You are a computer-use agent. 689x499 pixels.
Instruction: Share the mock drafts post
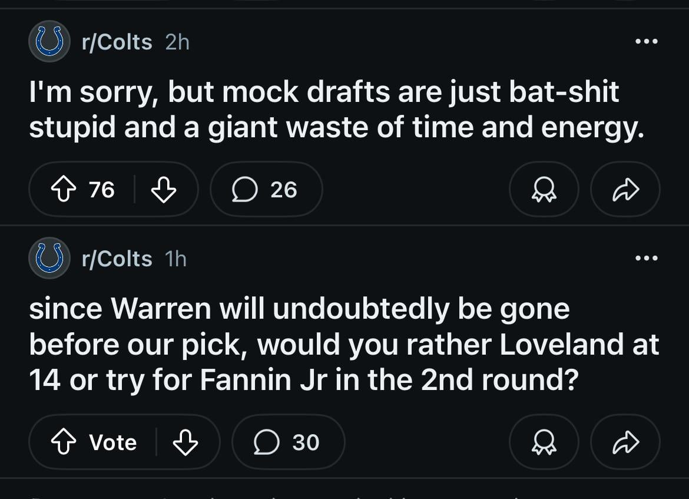(x=625, y=190)
